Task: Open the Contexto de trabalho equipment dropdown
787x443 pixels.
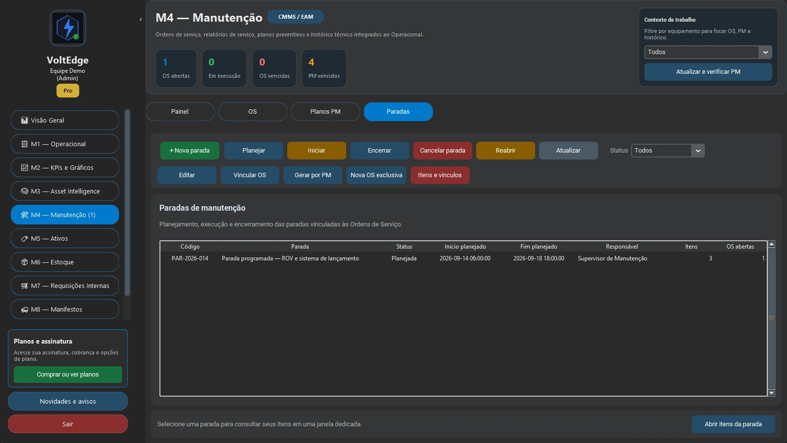Action: (x=708, y=52)
